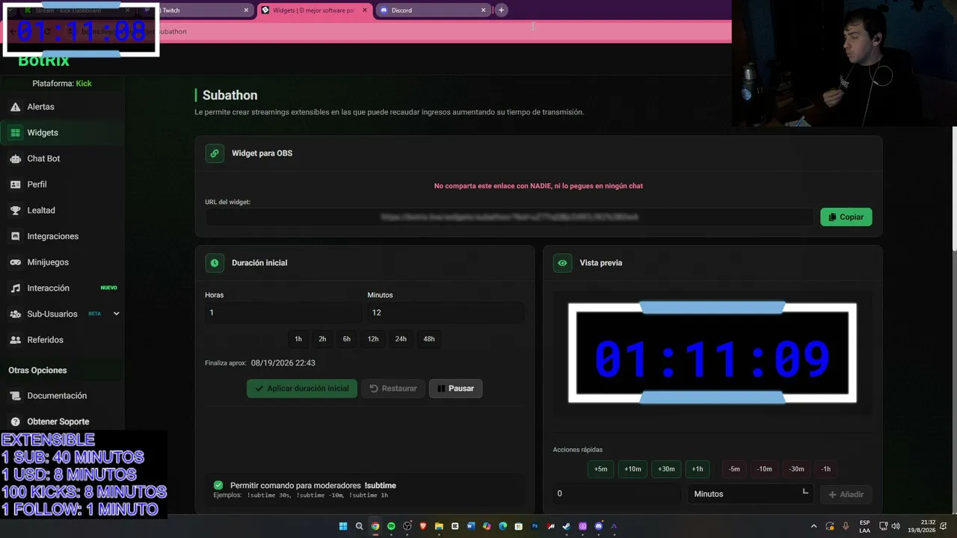Open File Explorer from the taskbar
This screenshot has width=957, height=538.
click(x=439, y=526)
